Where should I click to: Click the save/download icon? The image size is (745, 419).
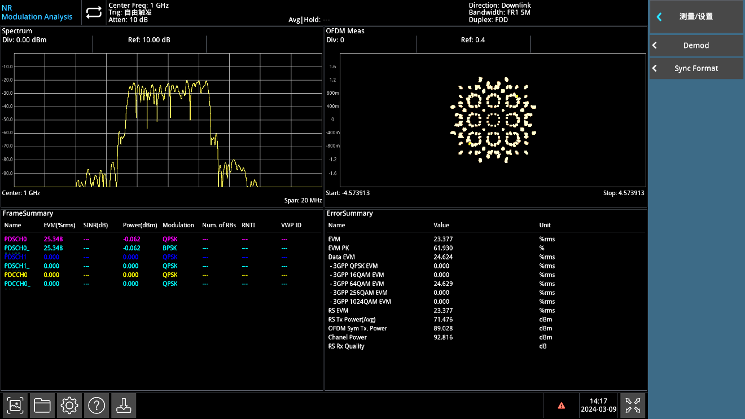click(123, 405)
